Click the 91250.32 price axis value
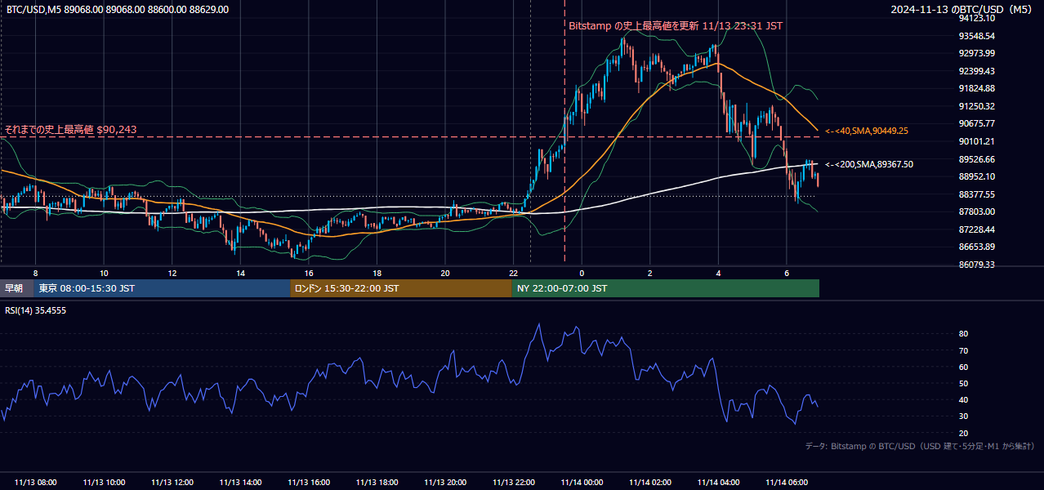This screenshot has width=1044, height=490. tap(977, 106)
